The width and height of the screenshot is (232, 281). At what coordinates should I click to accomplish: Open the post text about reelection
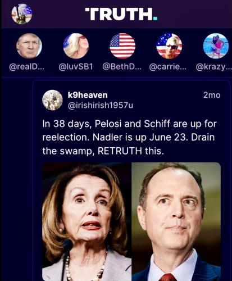click(129, 137)
